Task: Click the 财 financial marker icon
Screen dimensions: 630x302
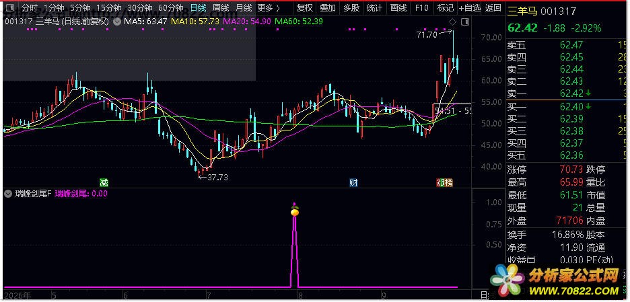Action: pyautogui.click(x=353, y=183)
